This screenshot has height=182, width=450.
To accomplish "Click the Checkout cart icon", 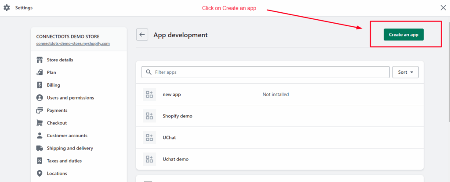I will pyautogui.click(x=40, y=123).
